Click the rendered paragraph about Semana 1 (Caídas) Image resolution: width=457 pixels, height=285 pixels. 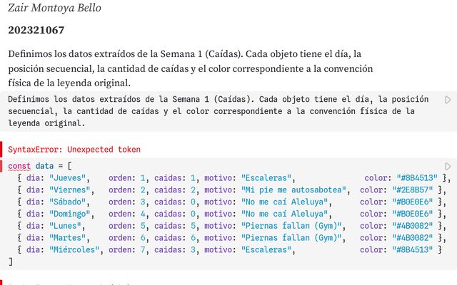(x=191, y=68)
